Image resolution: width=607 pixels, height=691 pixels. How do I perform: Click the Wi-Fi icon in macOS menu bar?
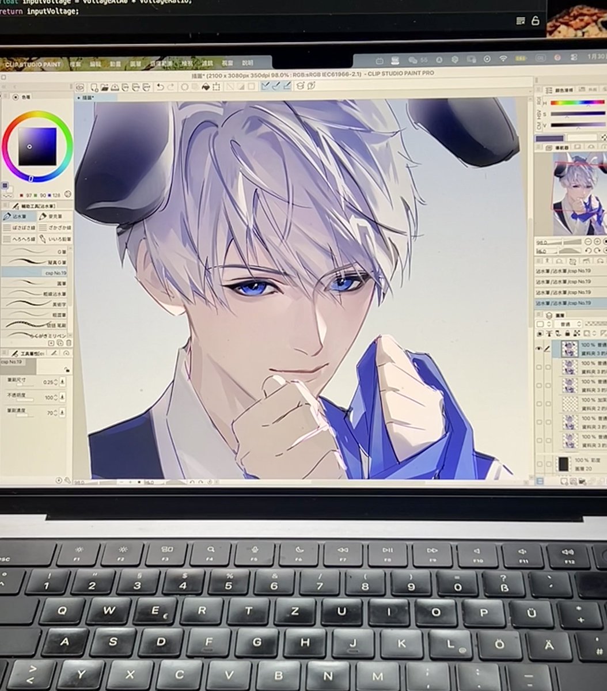click(x=503, y=59)
